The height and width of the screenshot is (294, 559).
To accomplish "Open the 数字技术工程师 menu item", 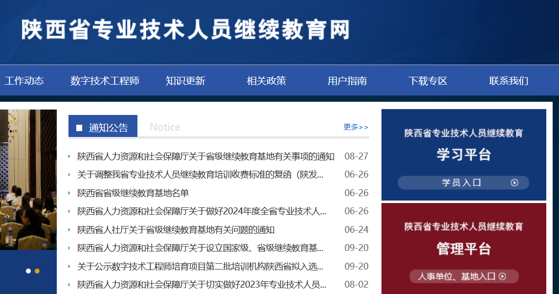I will tap(105, 81).
